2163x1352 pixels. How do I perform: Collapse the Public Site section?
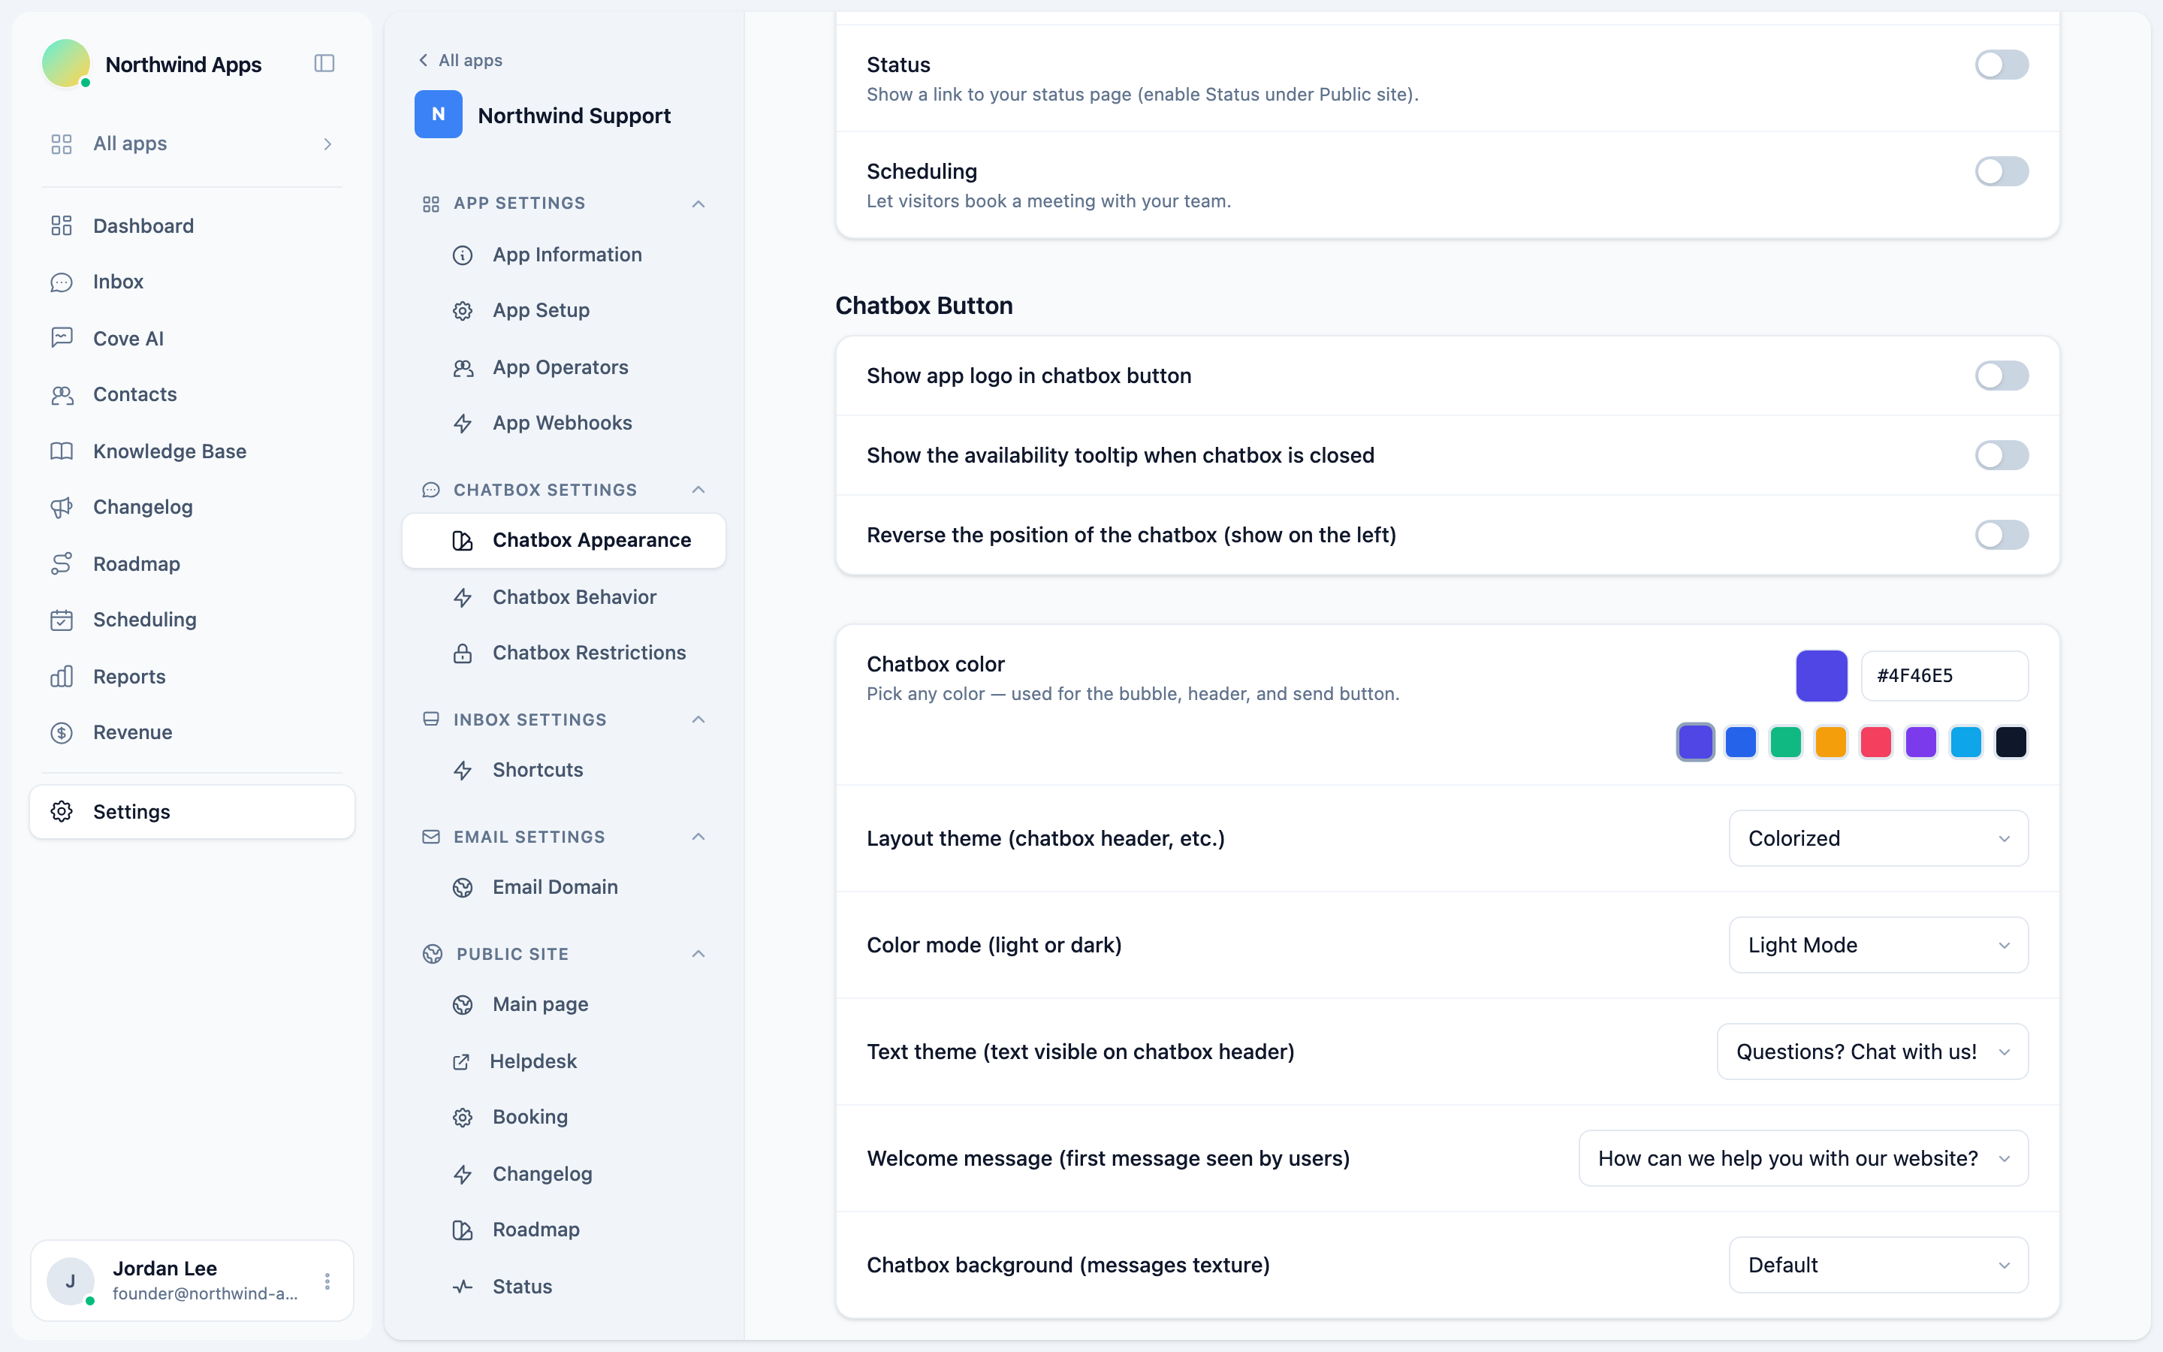(698, 954)
